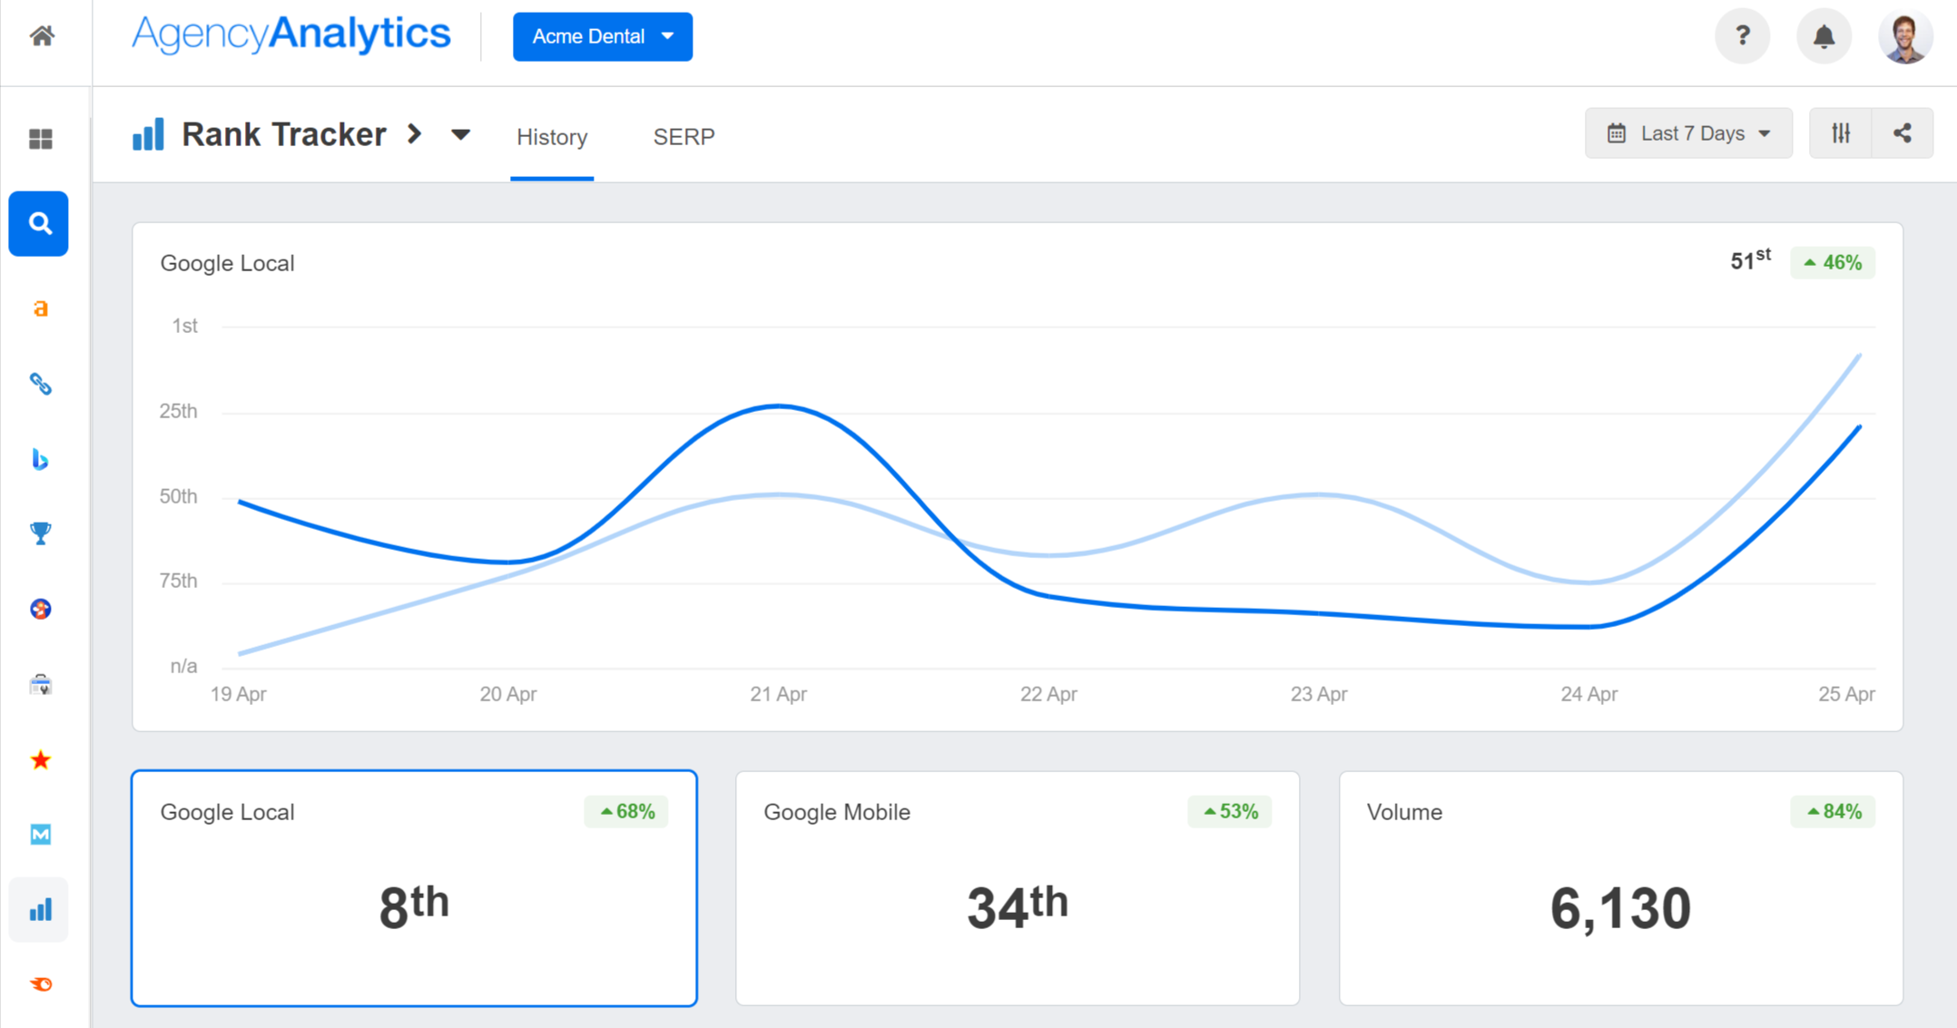Open the reviews star icon in the sidebar
1957x1028 pixels.
39,760
